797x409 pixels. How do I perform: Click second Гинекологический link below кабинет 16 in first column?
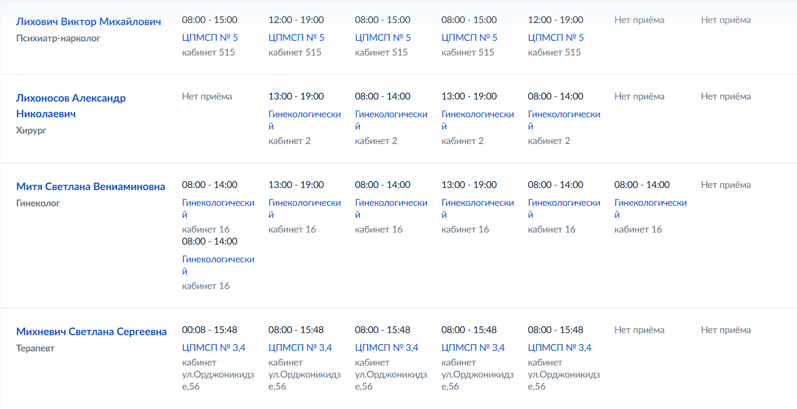(218, 265)
